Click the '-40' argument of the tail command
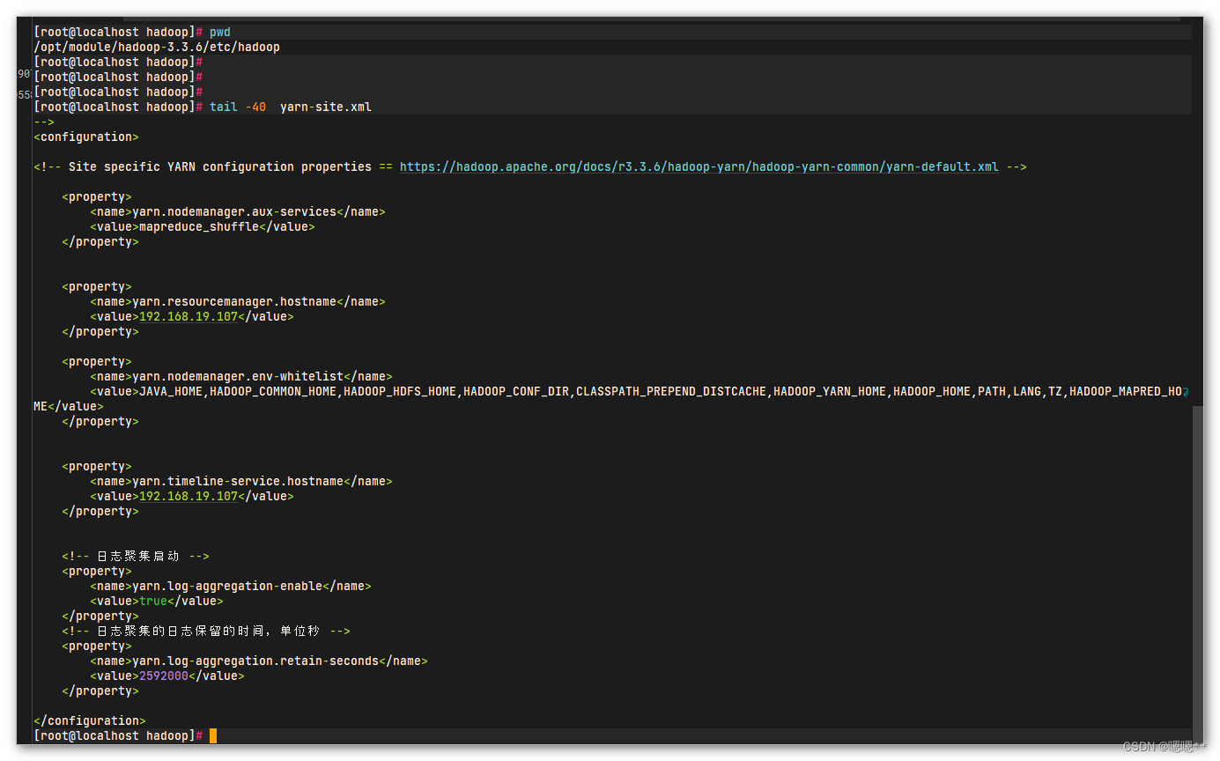 pos(255,107)
